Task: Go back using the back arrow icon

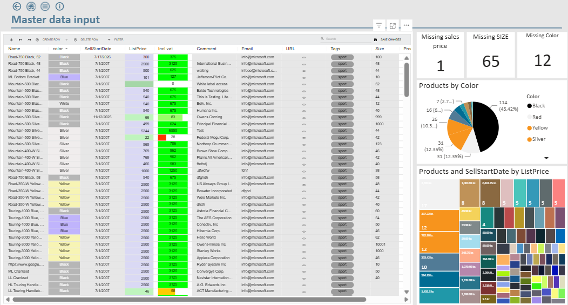Action: [x=17, y=6]
